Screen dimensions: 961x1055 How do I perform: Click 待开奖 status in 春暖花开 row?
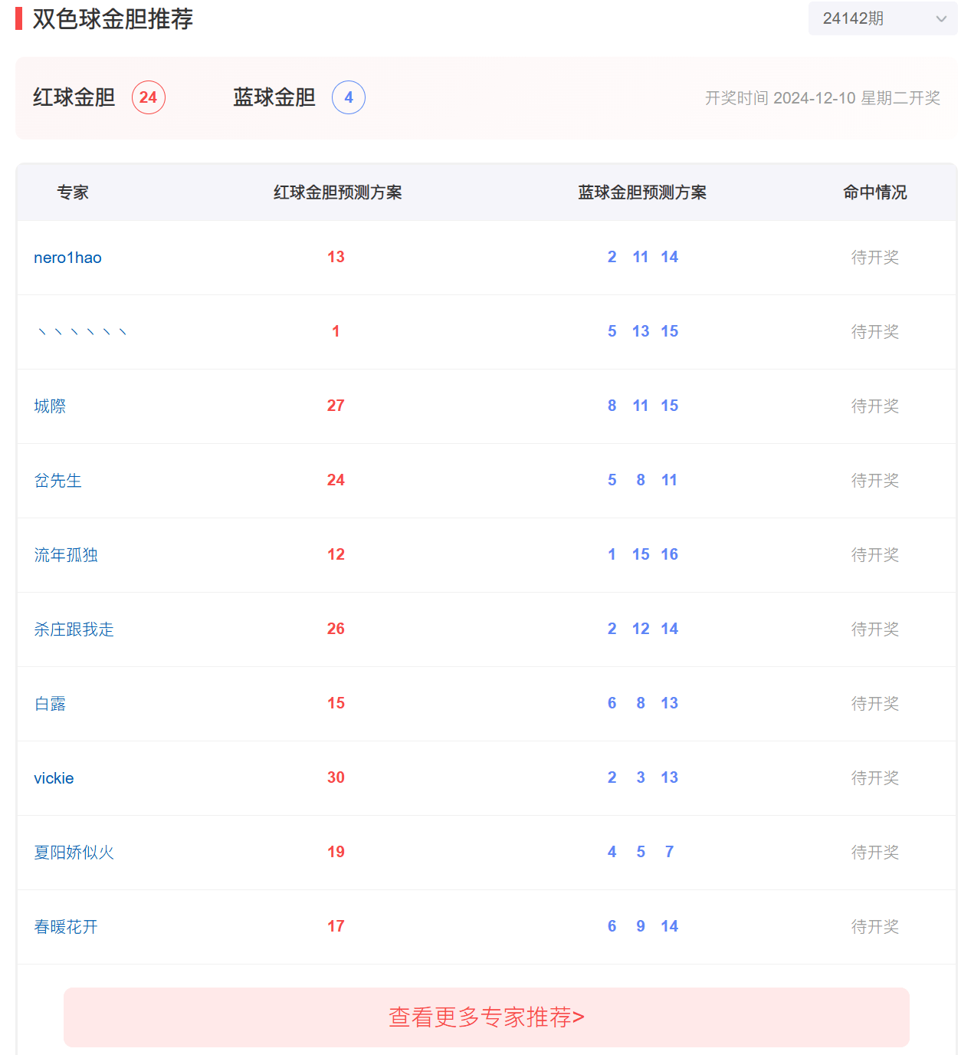pyautogui.click(x=875, y=927)
